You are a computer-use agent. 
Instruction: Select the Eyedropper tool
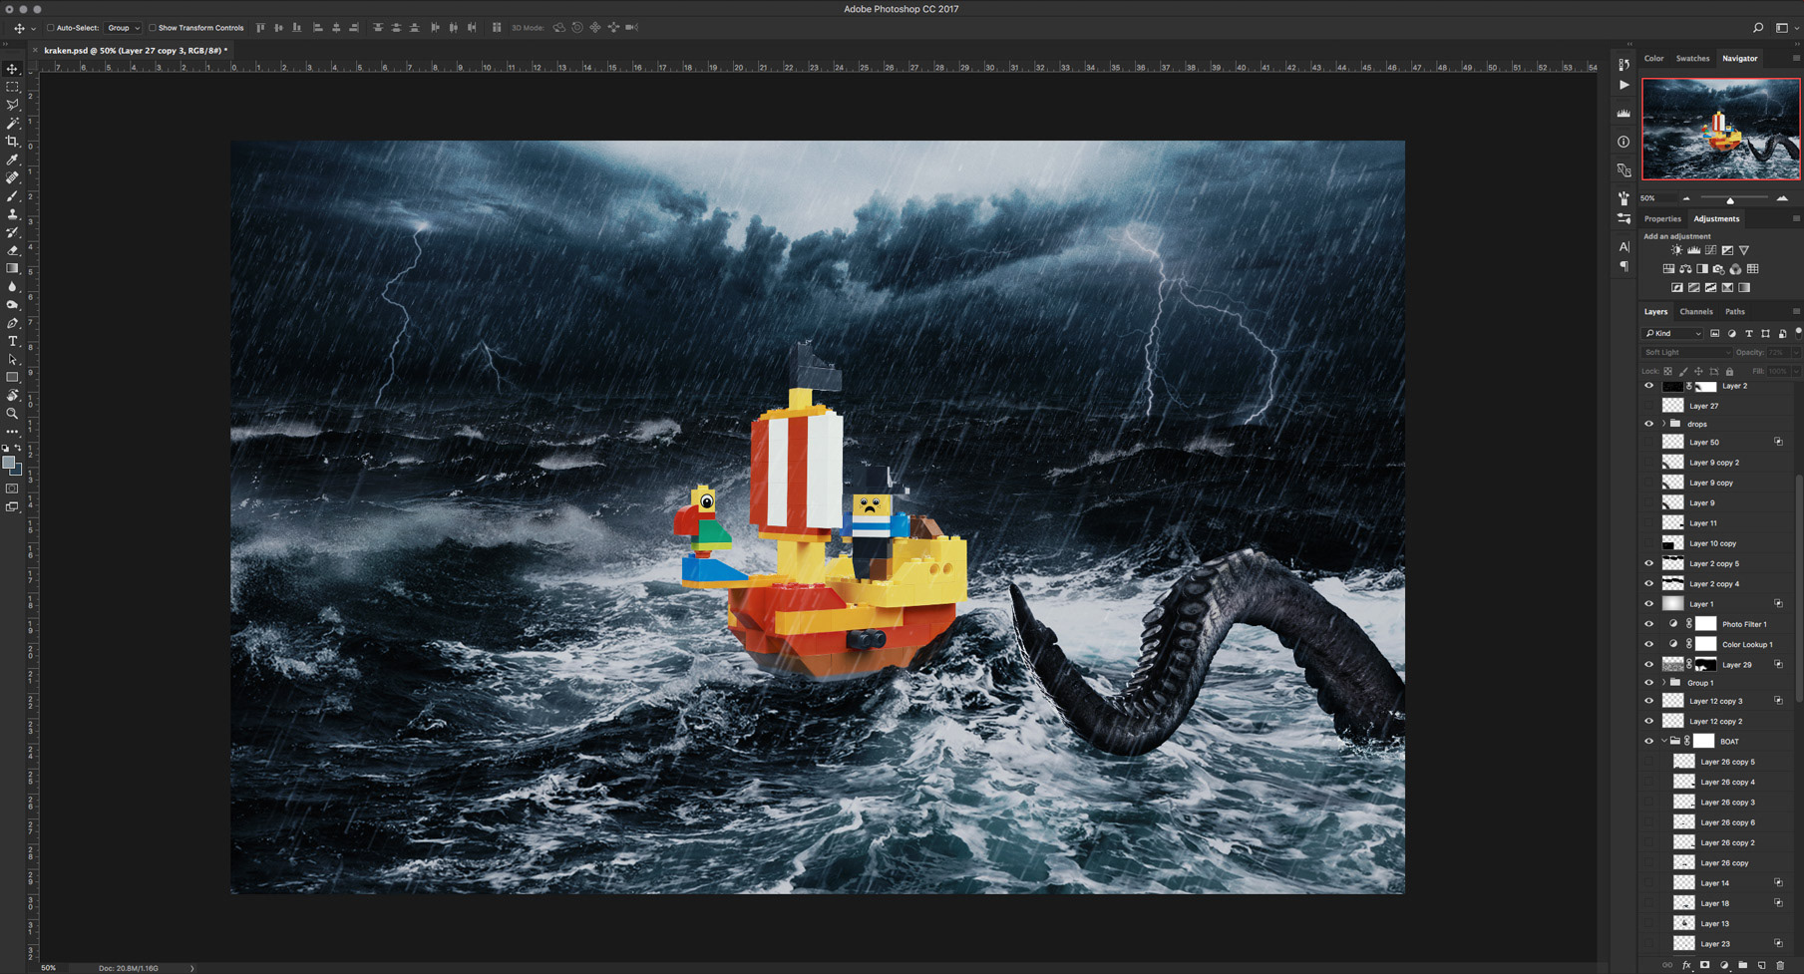13,160
